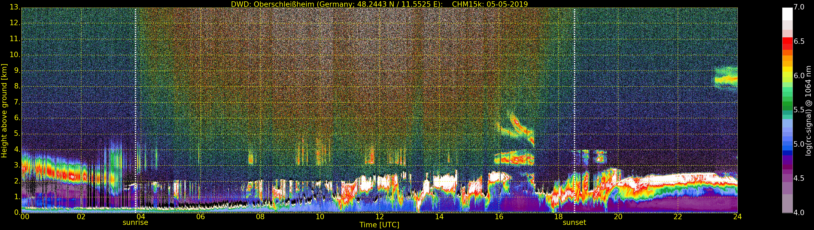This screenshot has height=230, width=814.
Task: Pick the yellow colorbar swatch beside 6.0
Action: pos(787,69)
